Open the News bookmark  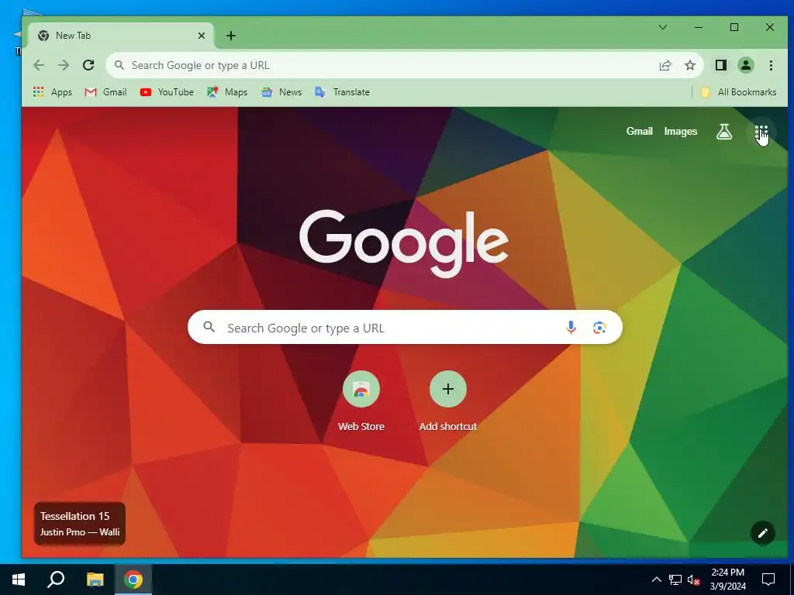click(x=281, y=92)
